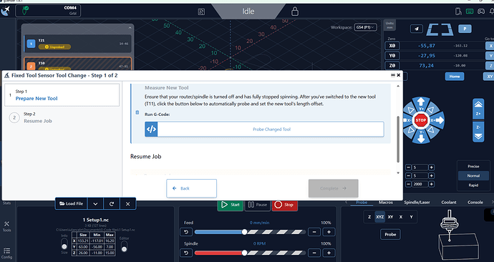Reset the Spindle override

pos(186,253)
